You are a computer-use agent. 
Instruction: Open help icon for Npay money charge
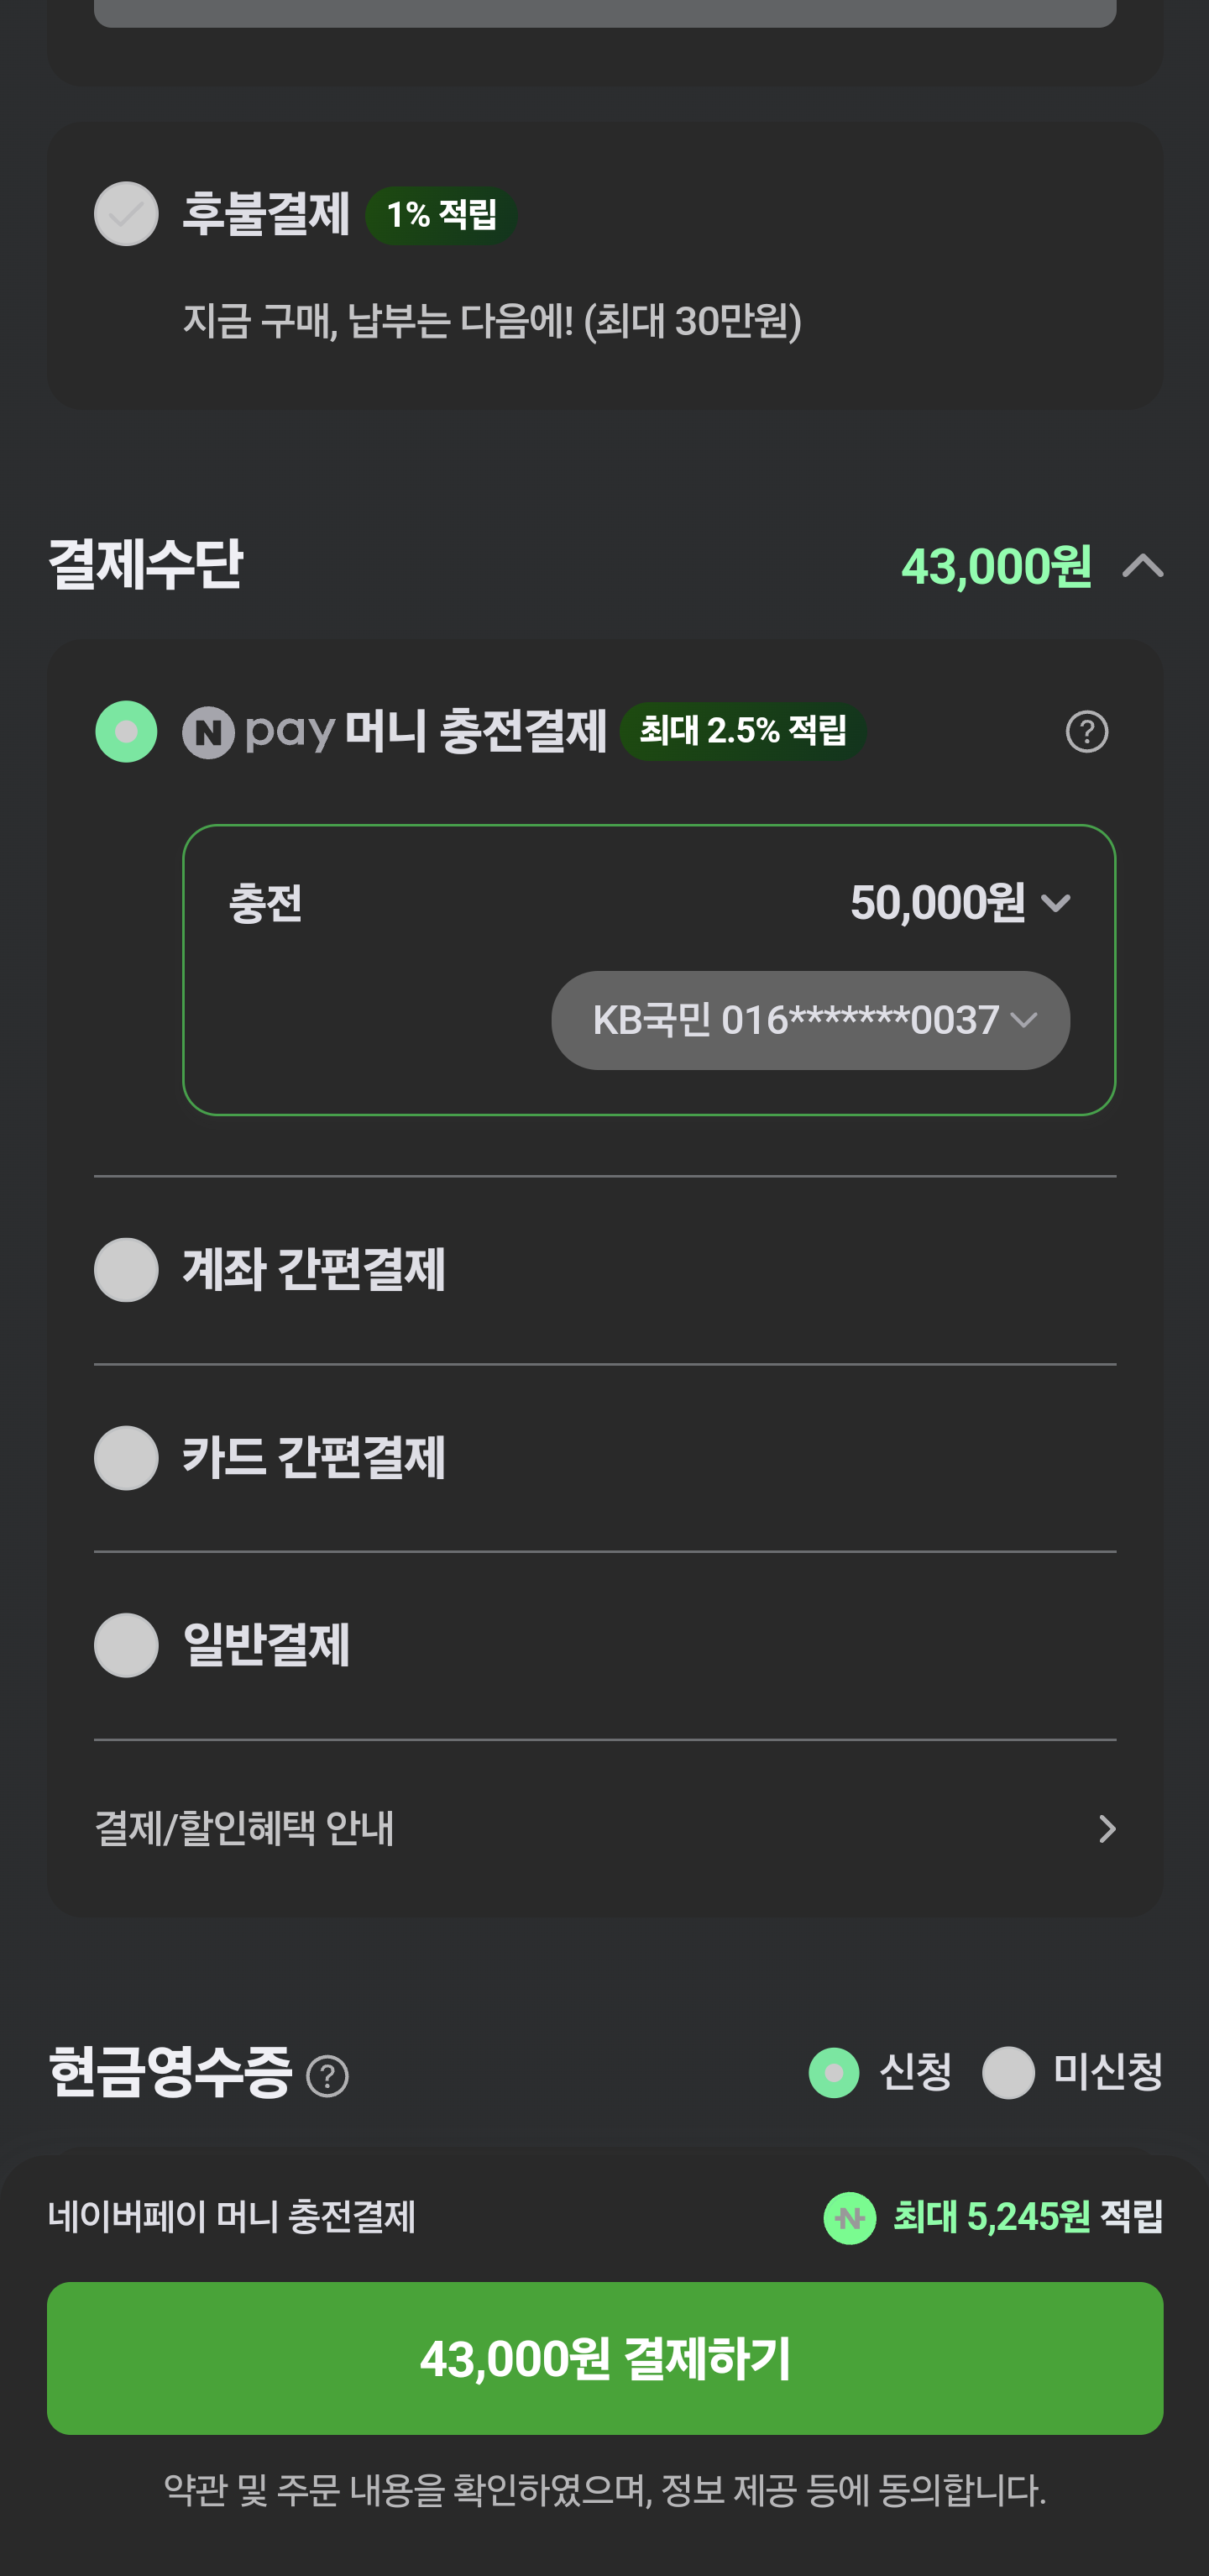(1086, 732)
